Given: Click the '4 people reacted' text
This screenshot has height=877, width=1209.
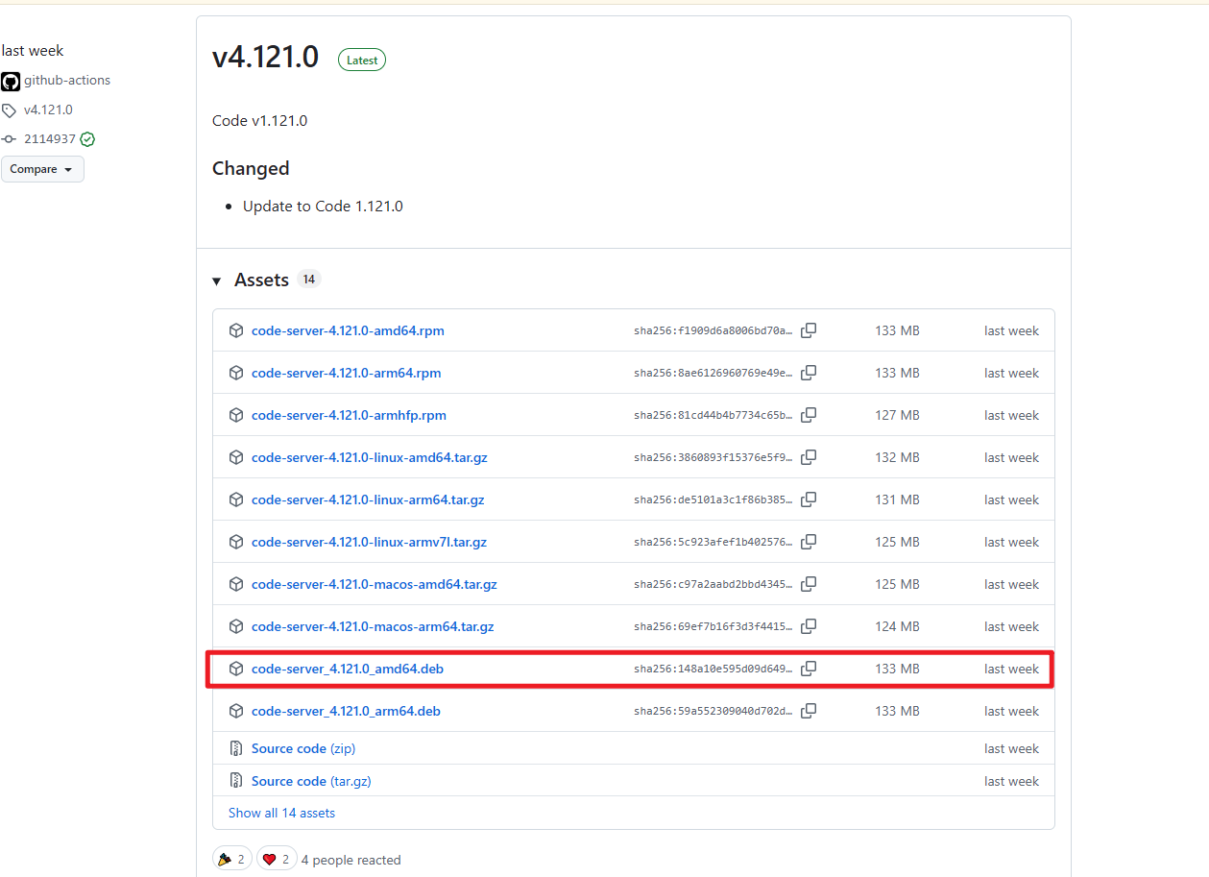Looking at the screenshot, I should click(x=351, y=860).
